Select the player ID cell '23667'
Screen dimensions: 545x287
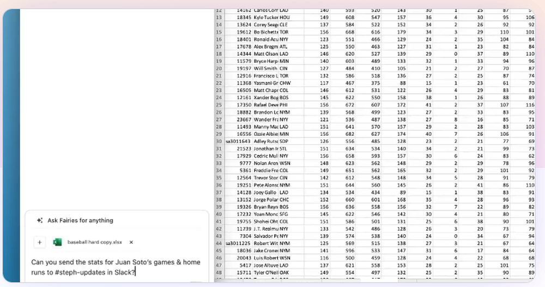[x=239, y=119]
